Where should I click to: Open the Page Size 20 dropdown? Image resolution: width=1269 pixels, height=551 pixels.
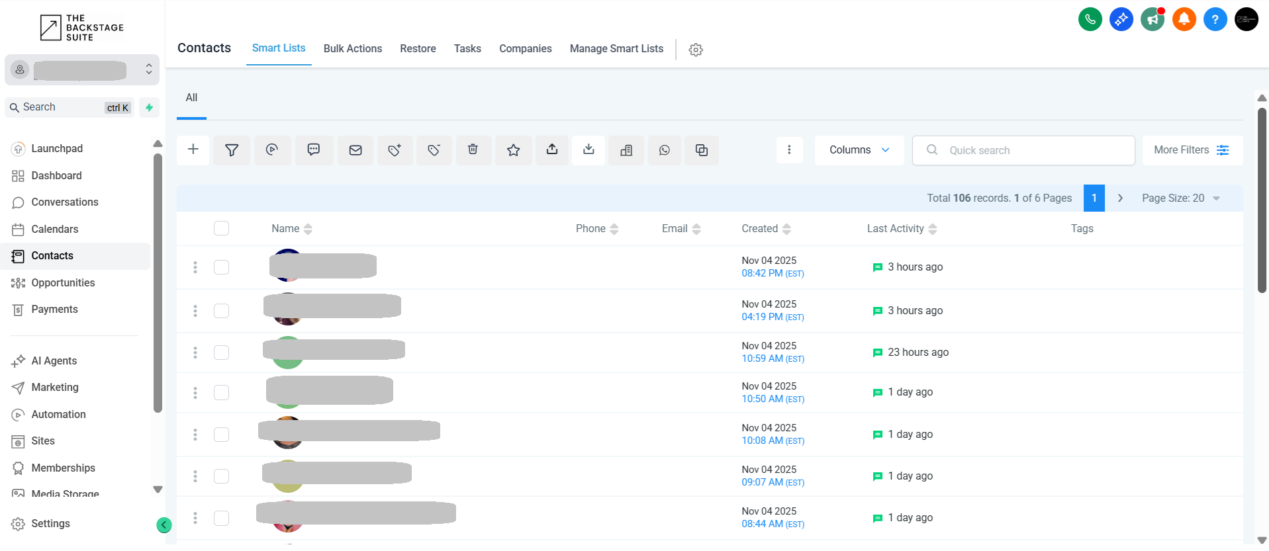1180,198
